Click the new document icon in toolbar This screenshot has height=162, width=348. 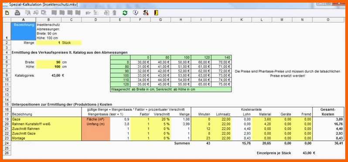(7, 13)
